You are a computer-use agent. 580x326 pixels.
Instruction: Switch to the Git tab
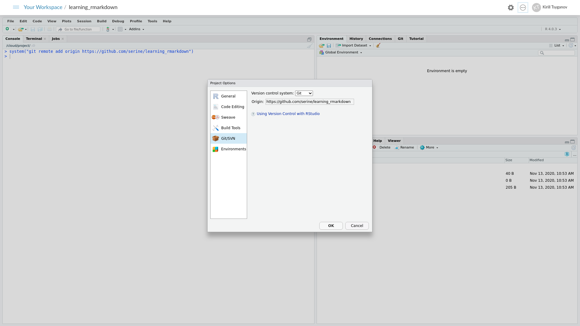pos(401,39)
